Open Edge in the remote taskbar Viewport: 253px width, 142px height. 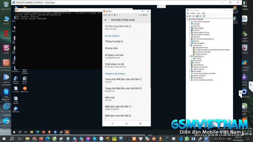click(38, 132)
